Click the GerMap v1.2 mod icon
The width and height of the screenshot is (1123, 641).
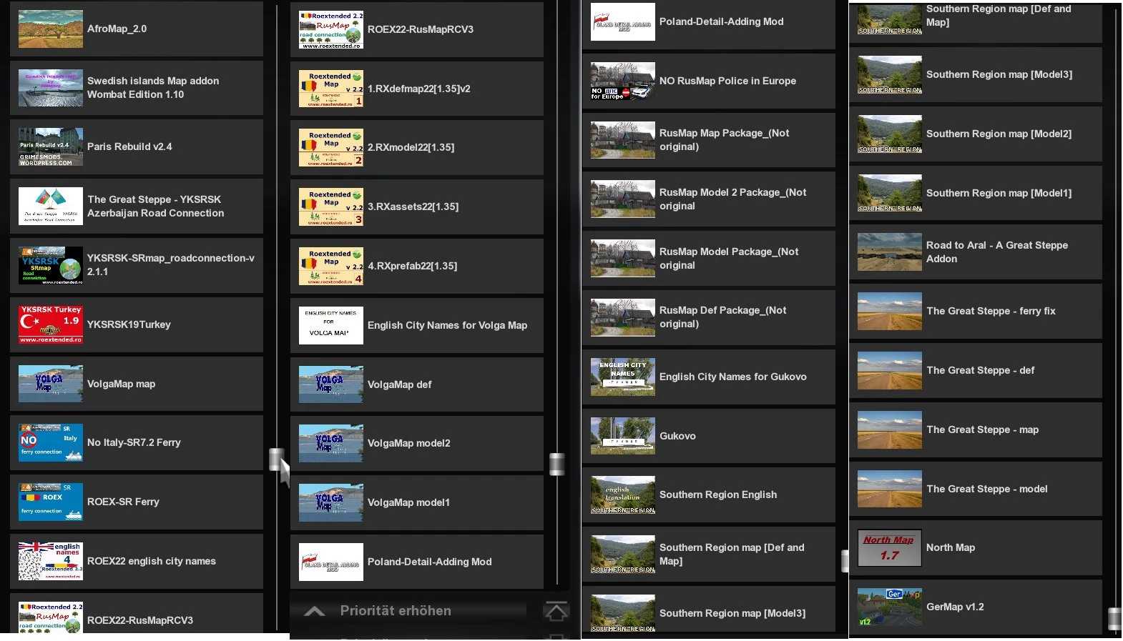[x=889, y=607]
